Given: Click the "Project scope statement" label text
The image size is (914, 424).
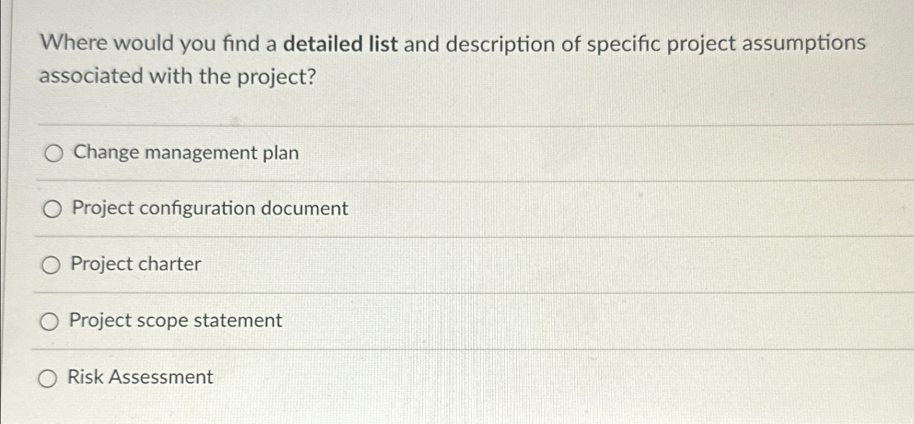Looking at the screenshot, I should (x=176, y=321).
